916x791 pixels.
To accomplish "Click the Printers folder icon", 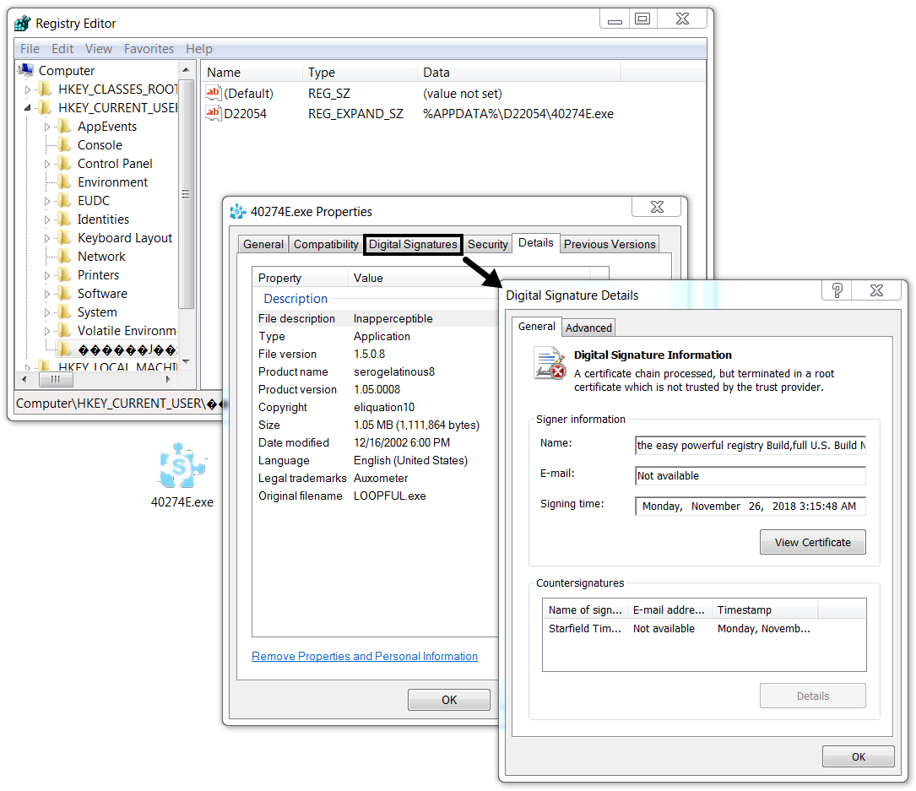I will [x=64, y=274].
